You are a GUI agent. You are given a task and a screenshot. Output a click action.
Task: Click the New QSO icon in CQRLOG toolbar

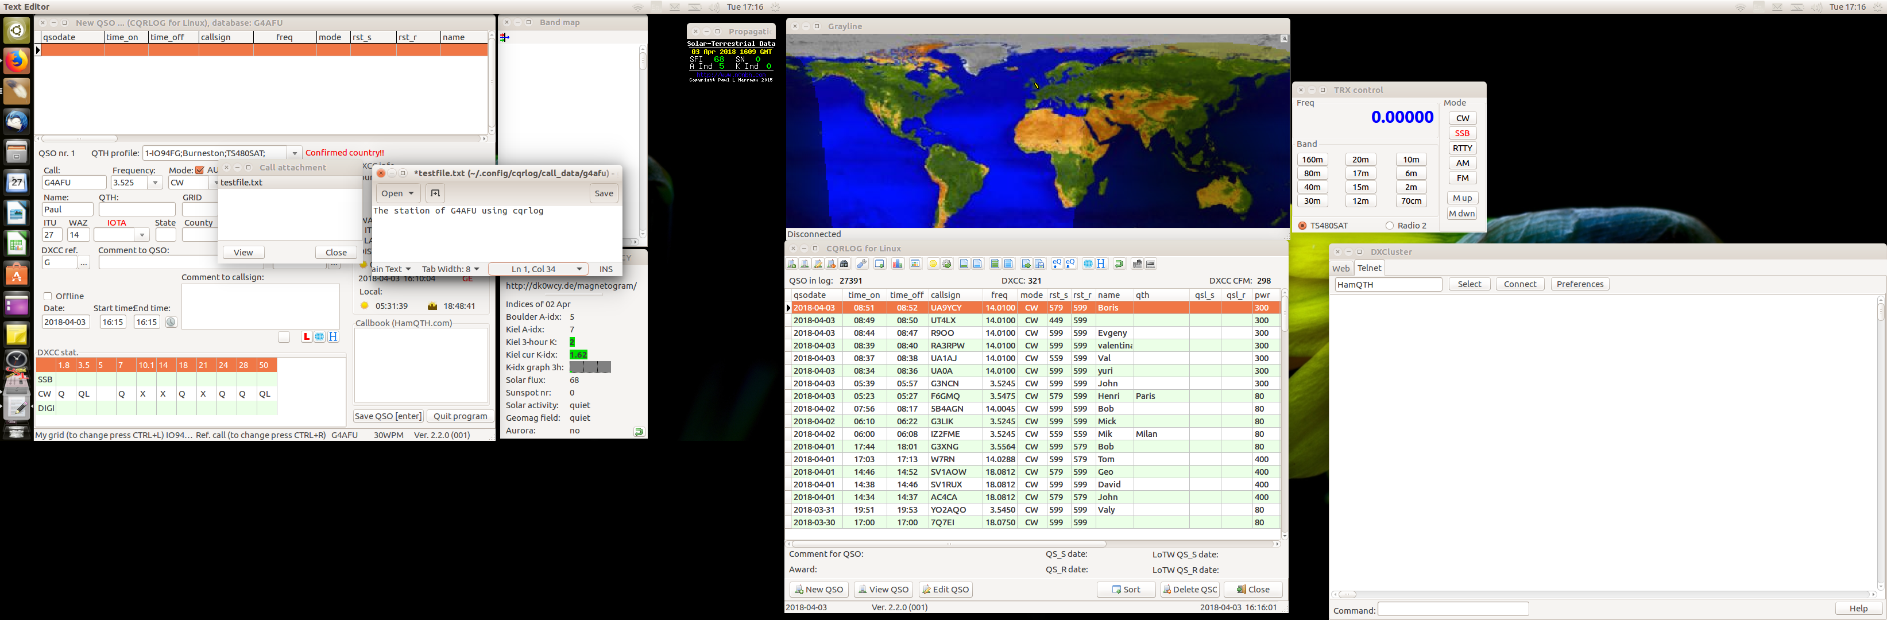coord(792,263)
